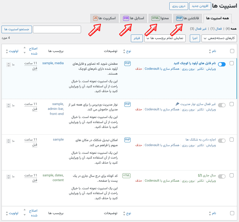Click the admin-bar tag link
The height and width of the screenshot is (222, 239).
pos(56,109)
